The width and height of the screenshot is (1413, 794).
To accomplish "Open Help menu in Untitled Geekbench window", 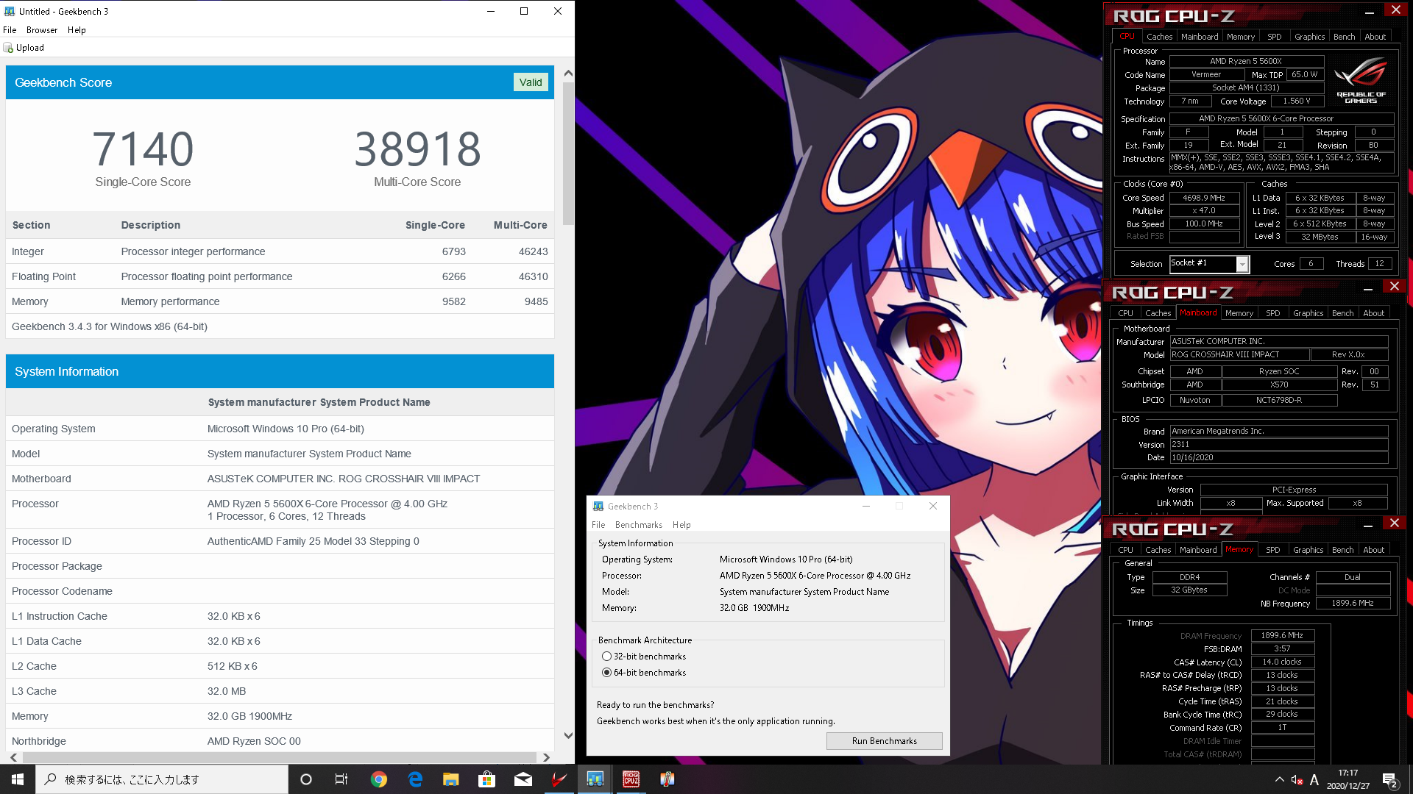I will click(x=77, y=30).
